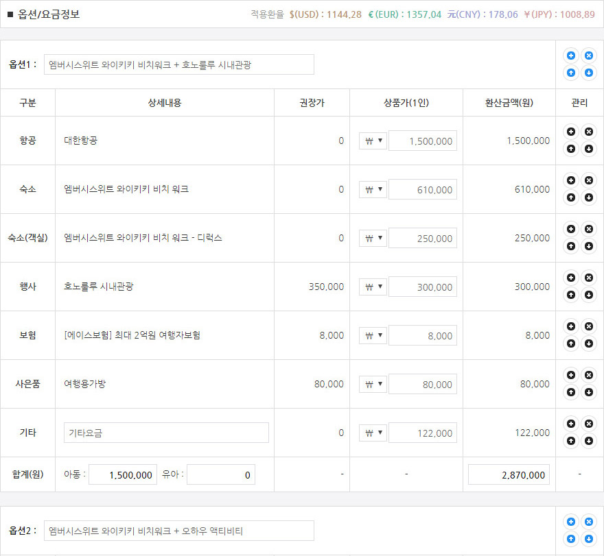Move the 숙소(객실) row up

(x=571, y=246)
